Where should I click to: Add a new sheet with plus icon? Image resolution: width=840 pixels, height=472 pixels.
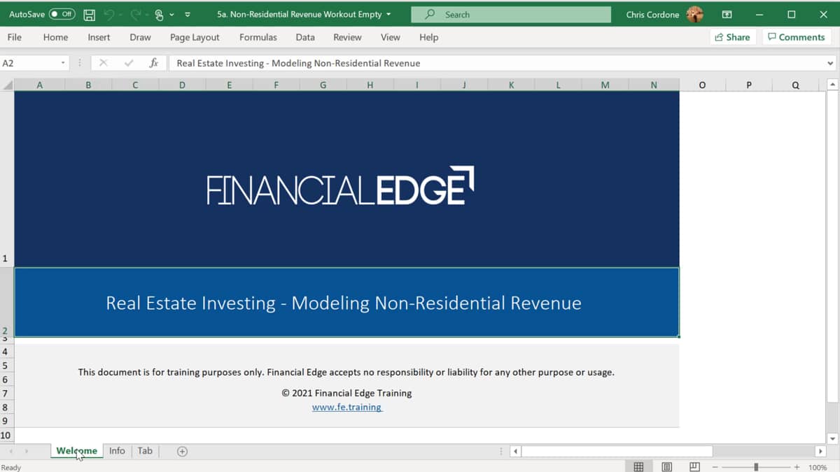point(182,451)
